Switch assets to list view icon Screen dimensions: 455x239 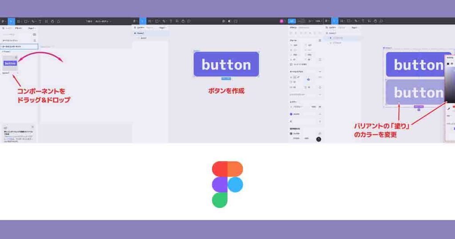point(35,40)
